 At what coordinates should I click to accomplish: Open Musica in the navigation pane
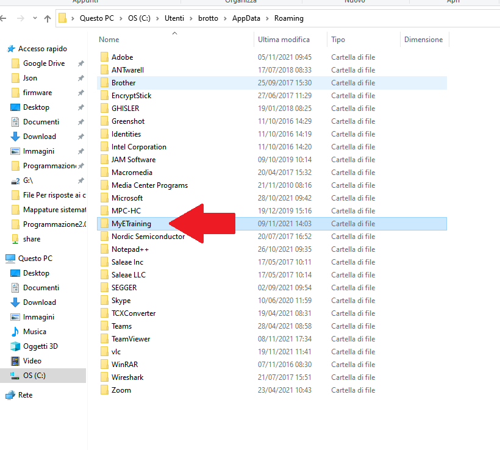tap(34, 332)
